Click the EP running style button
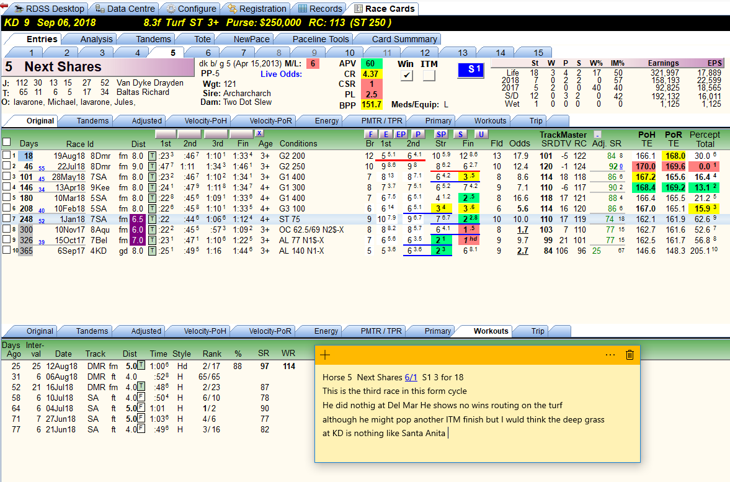 click(401, 134)
